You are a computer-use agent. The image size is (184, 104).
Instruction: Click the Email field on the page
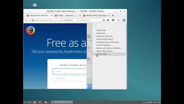click(70, 71)
